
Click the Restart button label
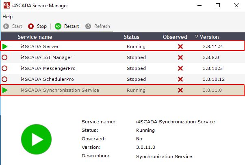[x=72, y=26]
